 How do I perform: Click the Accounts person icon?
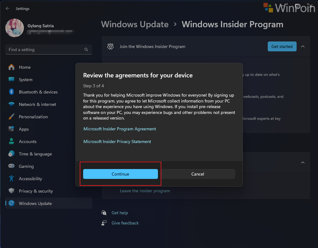pos(11,141)
